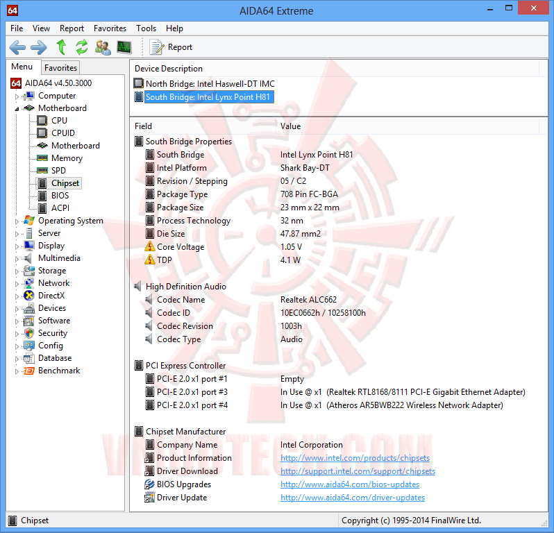This screenshot has height=533, width=554.
Task: Click the Storage drive icon
Action: click(29, 271)
